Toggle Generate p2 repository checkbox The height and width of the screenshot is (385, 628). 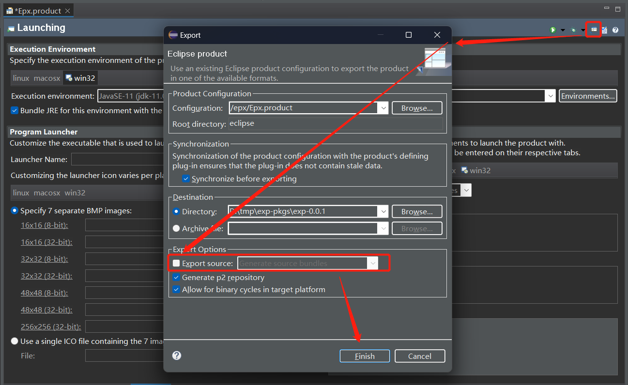176,278
